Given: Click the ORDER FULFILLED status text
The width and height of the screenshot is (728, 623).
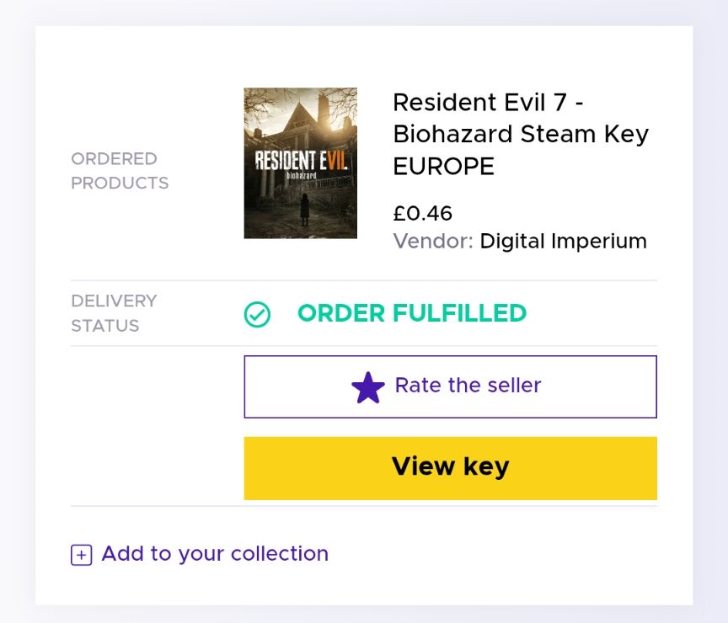Looking at the screenshot, I should pos(411,313).
